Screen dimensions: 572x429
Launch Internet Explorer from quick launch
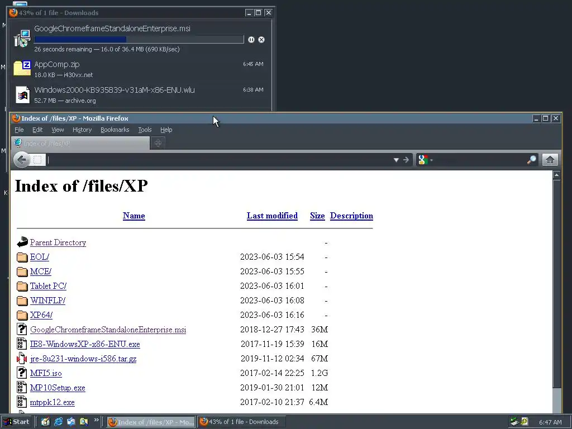[x=58, y=422]
